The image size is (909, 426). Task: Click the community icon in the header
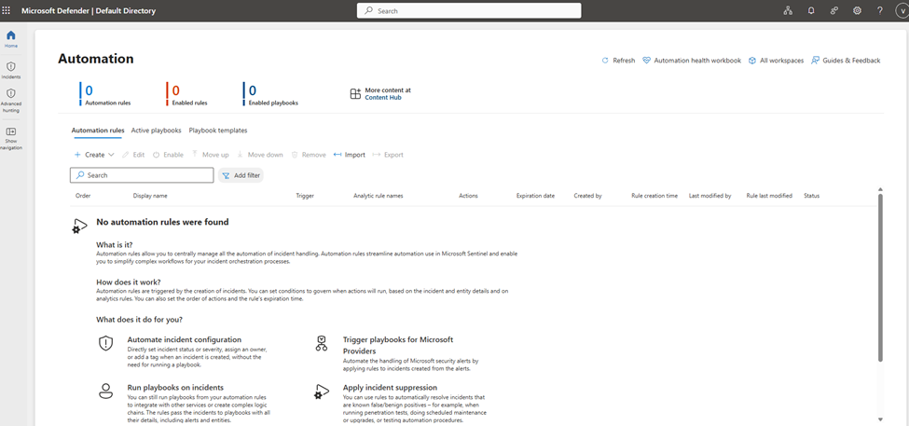[x=834, y=10]
